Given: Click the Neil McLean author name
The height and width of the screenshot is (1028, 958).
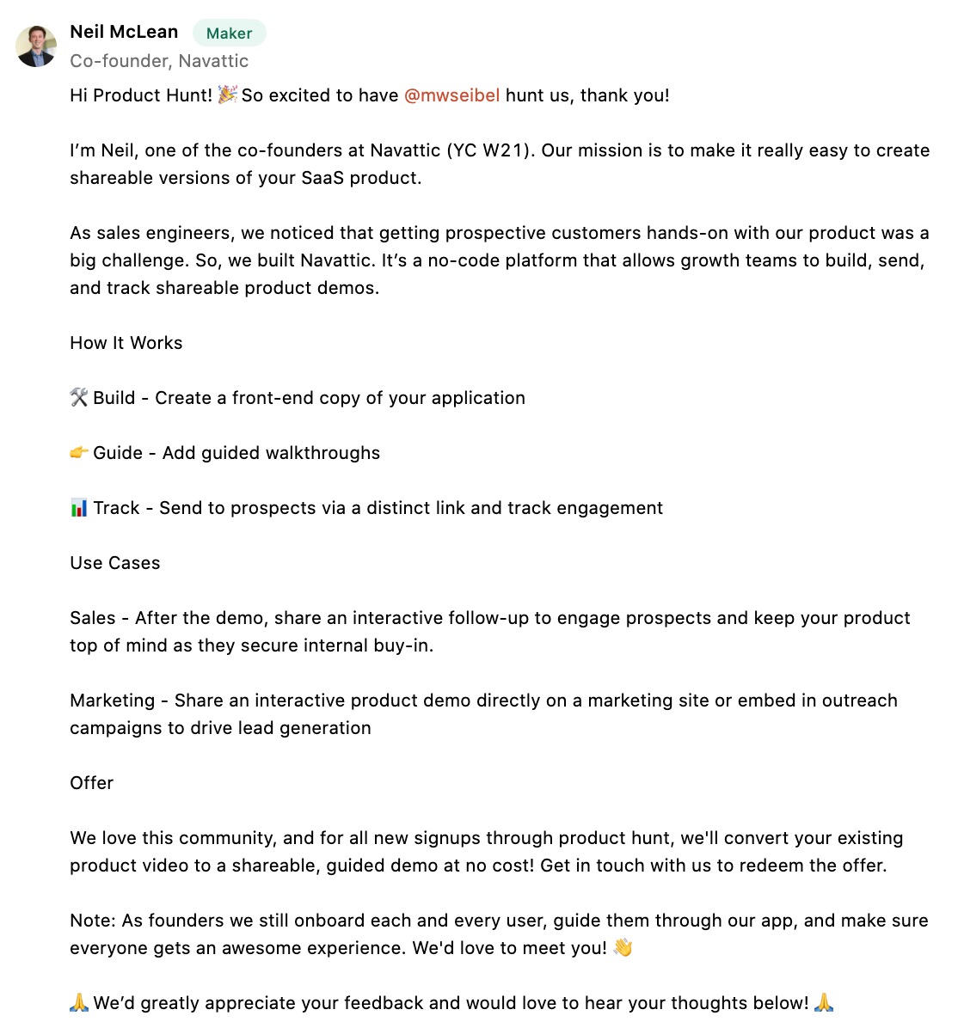Looking at the screenshot, I should tap(124, 32).
